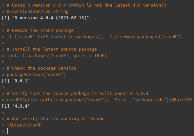Image resolution: width=194 pixels, height=136 pixels.
Task: Click the readRDS(file.path(...)) command line
Action: (99, 100)
